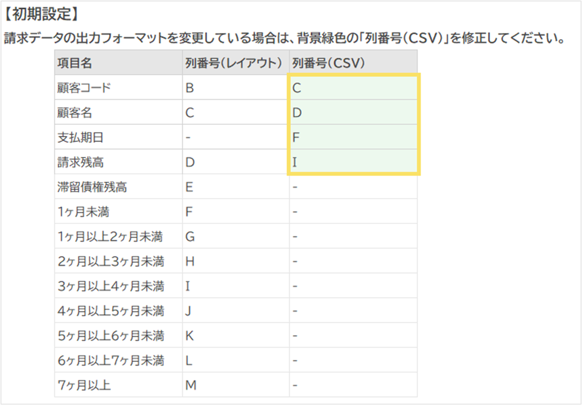The image size is (582, 405).
Task: Click the 1ヶ月未満 item name cell
Action: tap(118, 212)
